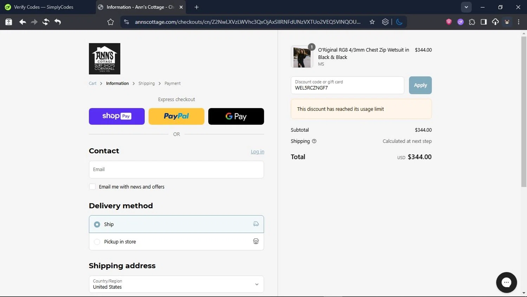Click the browser address bar URL

[248, 22]
